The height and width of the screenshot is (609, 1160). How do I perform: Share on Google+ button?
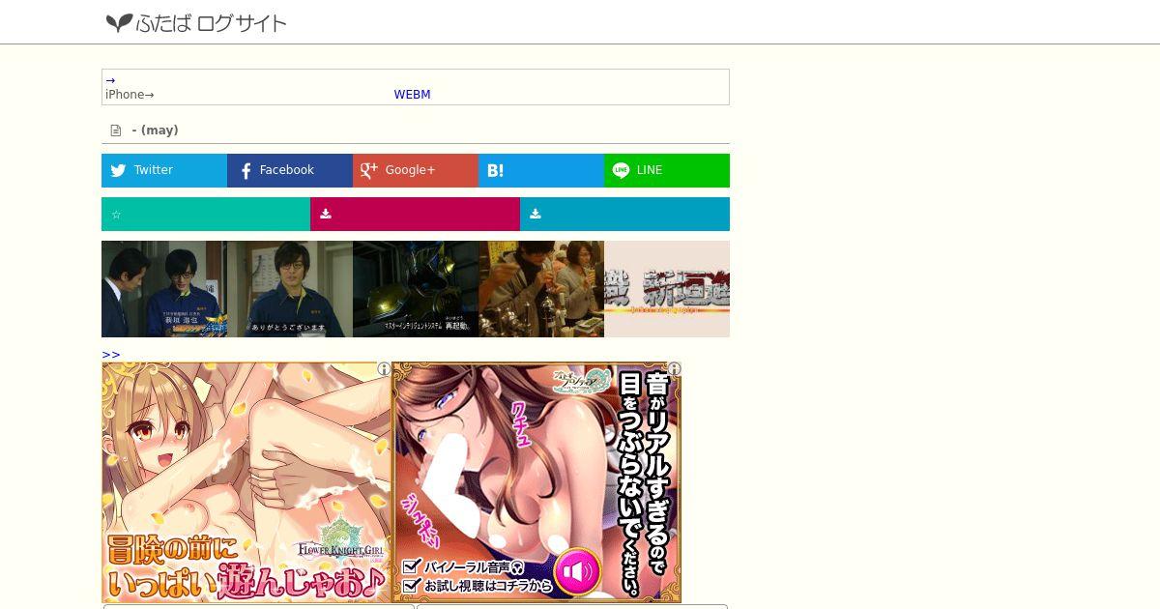tap(416, 170)
